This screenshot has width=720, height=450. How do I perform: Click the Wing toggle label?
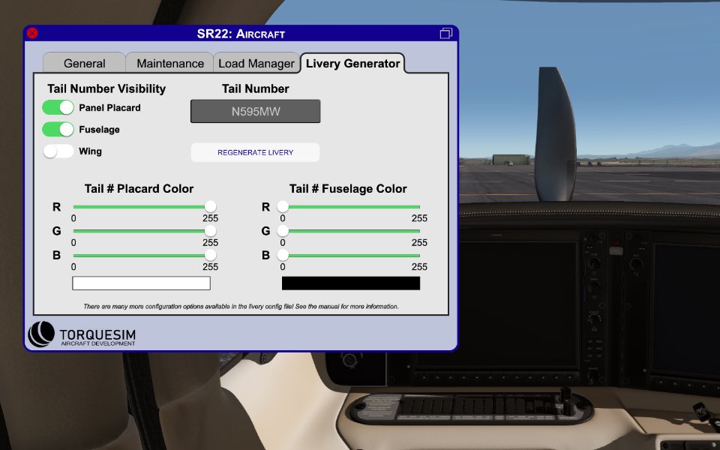click(x=91, y=151)
